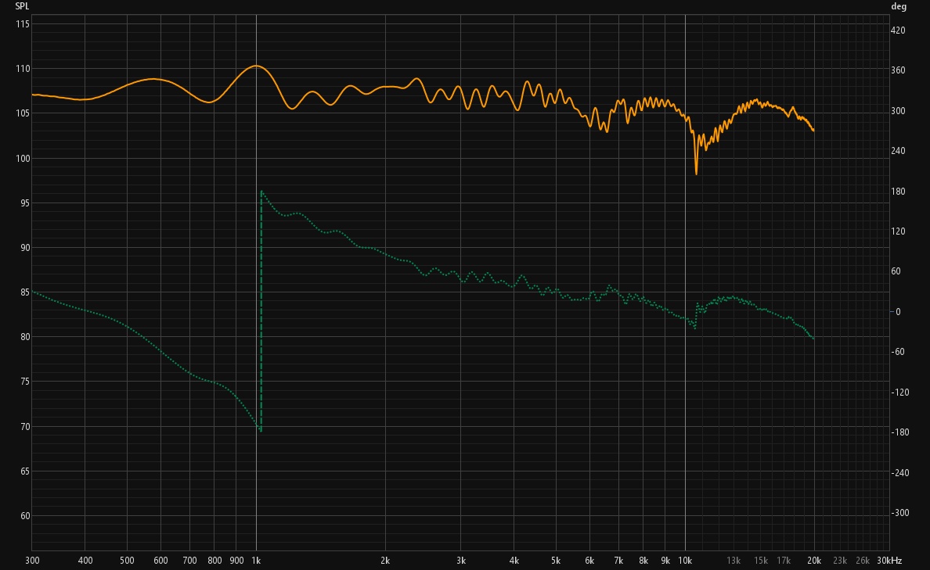Screen dimensions: 930x570
Task: Select the 65 label on SPL axis
Action: coord(25,471)
